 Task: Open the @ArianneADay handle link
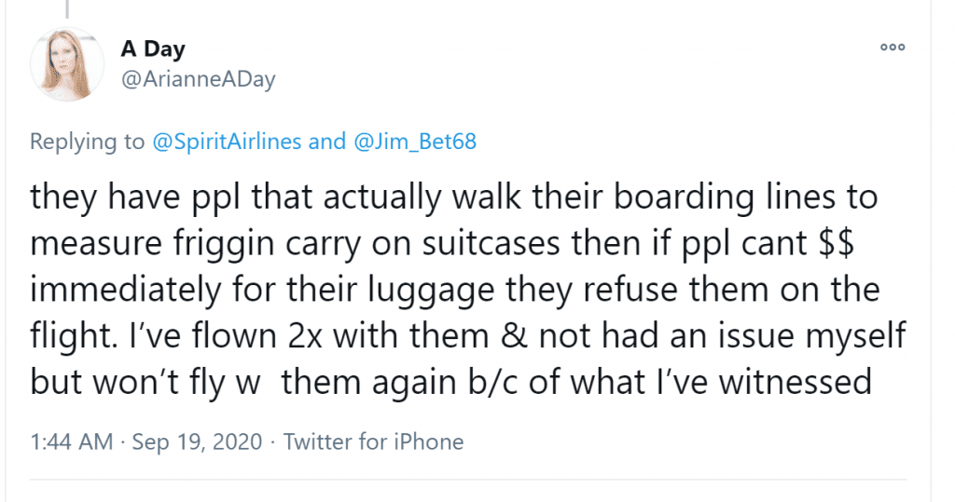(x=198, y=79)
